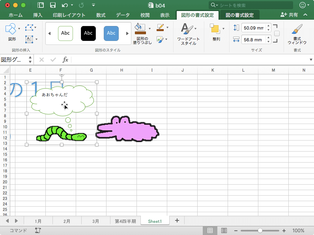This screenshot has height=235, width=314.
Task: Open the Format Pane brush icon
Action: (297, 29)
